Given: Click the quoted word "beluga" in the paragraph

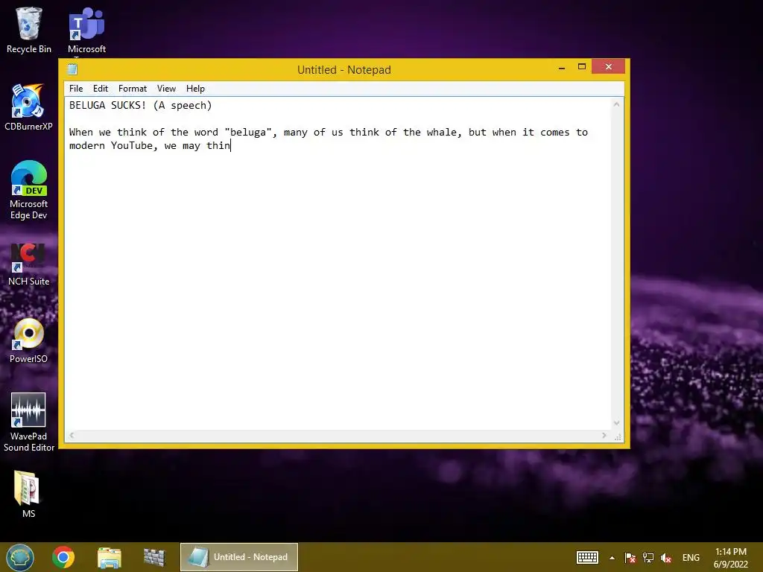Looking at the screenshot, I should pos(247,133).
